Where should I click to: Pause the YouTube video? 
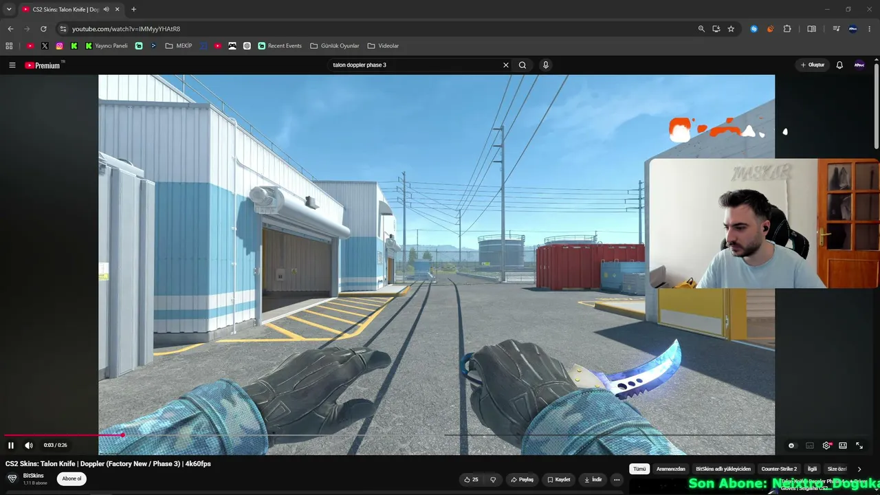11,445
